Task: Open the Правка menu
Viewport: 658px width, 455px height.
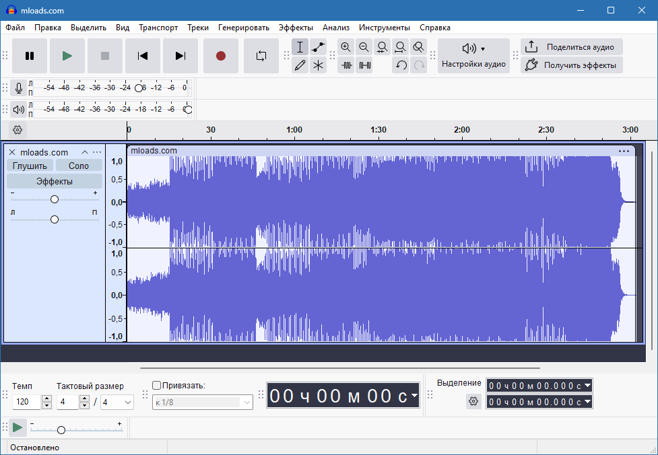Action: click(48, 28)
